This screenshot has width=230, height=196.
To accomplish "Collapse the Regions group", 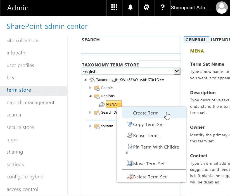I will point(91,96).
